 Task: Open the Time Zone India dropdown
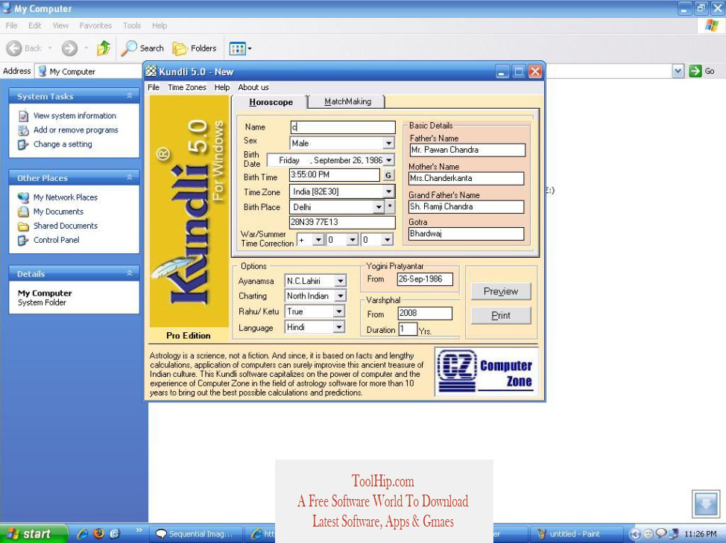[x=388, y=191]
